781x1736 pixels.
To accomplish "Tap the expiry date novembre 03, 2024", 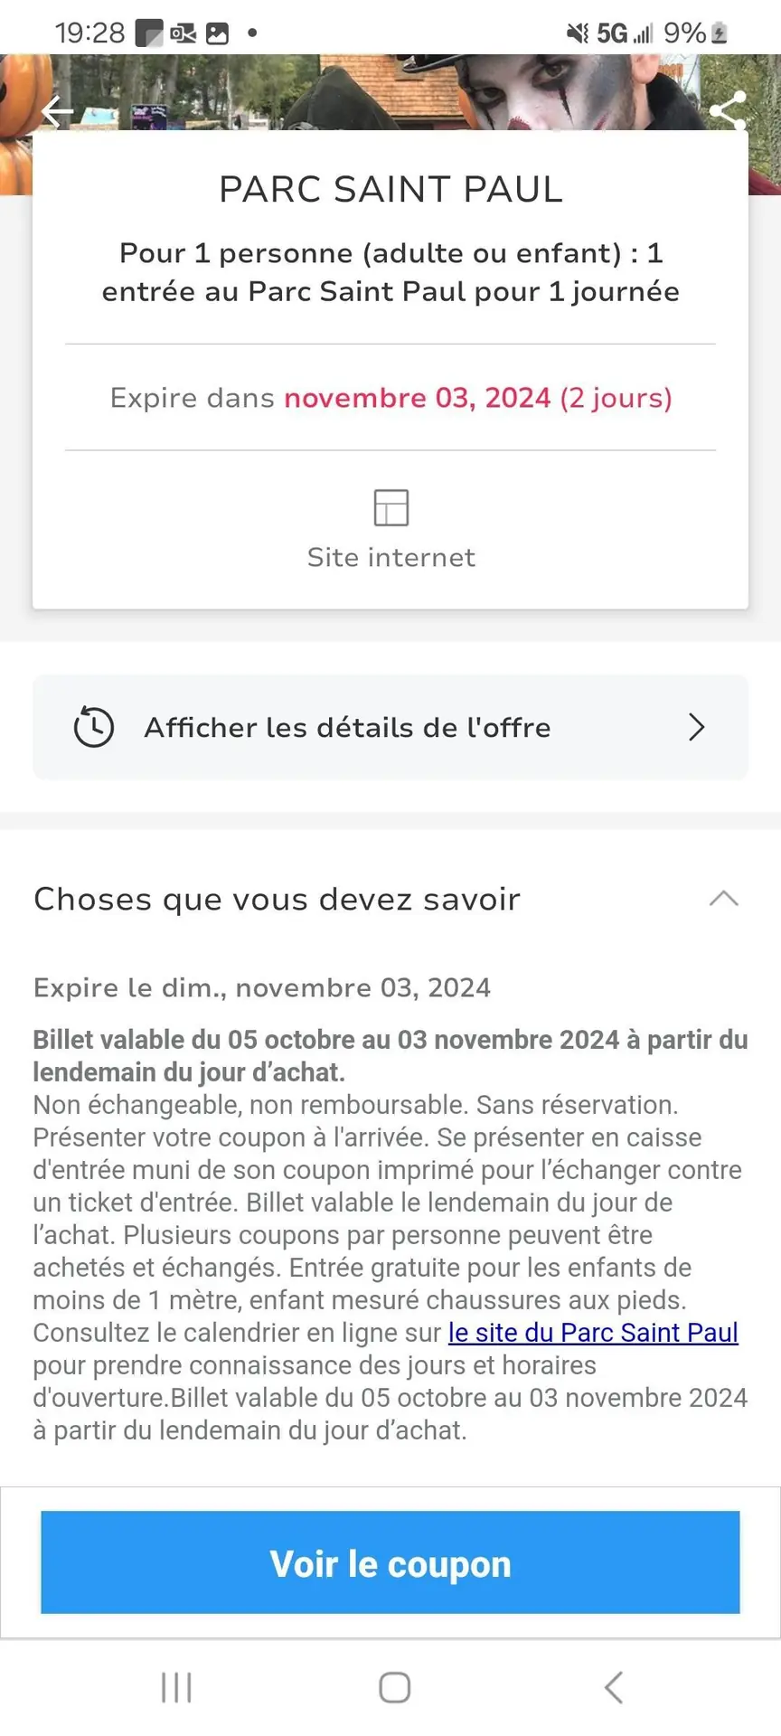I will coord(418,398).
